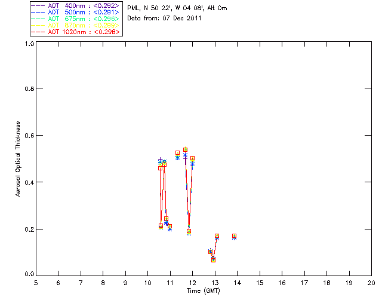Viewport: 382px width, 306px height.
Task: Click the 'Data from: 07 Dec 2011' text
Action: (164, 19)
